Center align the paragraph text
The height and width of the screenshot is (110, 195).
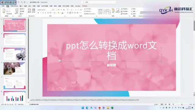click(70, 13)
